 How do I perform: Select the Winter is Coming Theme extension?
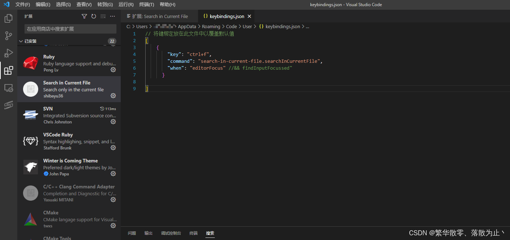coord(69,167)
